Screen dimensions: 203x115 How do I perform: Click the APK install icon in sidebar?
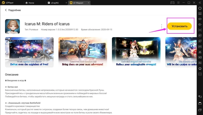(x=200, y=47)
